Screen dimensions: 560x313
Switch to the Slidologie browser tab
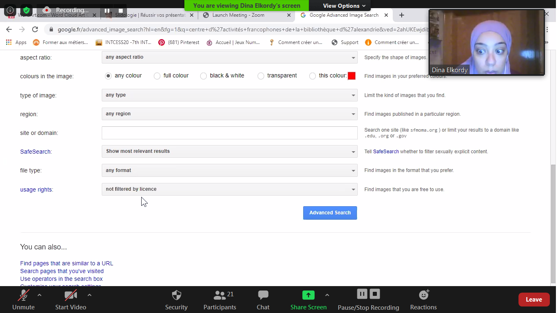pos(147,15)
